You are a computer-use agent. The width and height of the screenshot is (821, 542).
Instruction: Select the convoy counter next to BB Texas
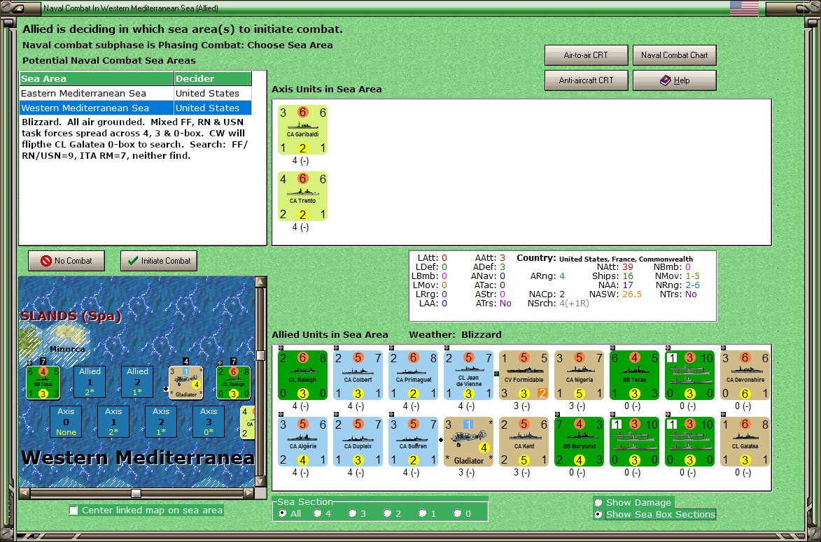(689, 375)
